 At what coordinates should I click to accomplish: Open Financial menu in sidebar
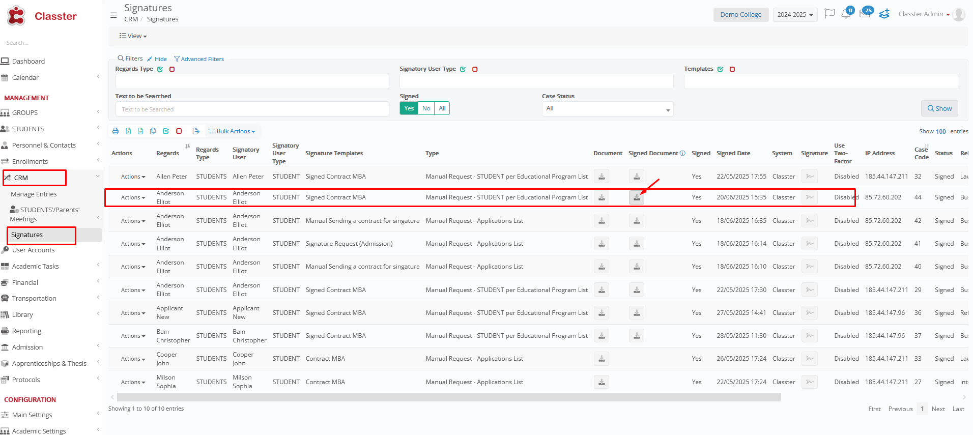point(25,282)
